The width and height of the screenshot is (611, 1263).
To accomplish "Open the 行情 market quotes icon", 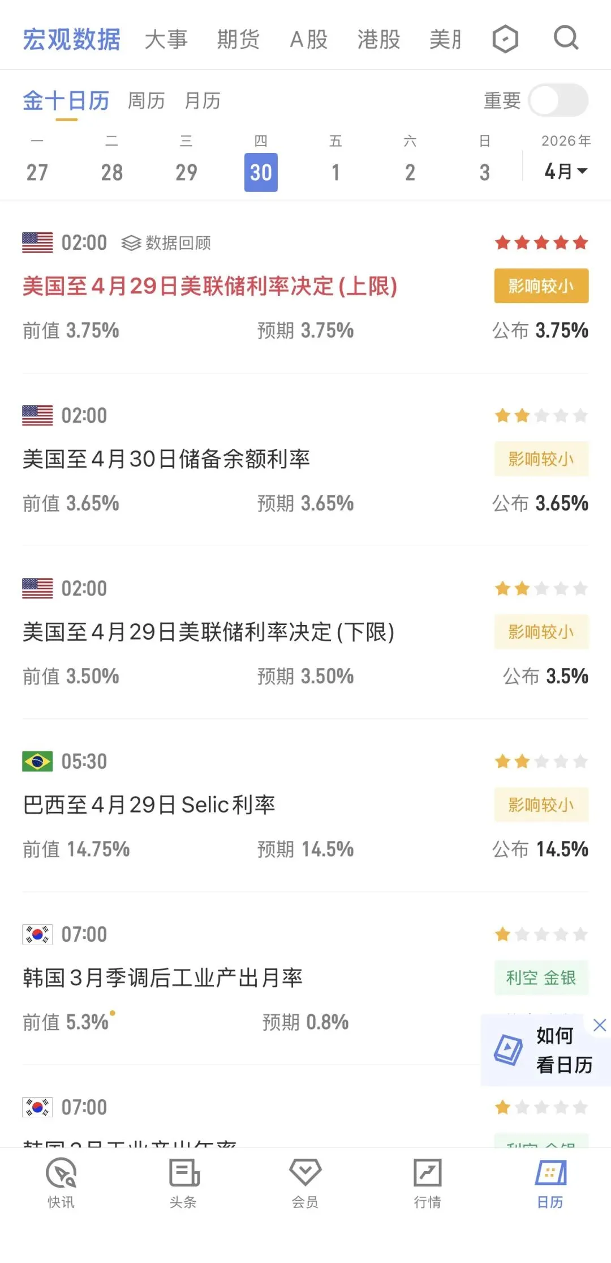I will [428, 1173].
